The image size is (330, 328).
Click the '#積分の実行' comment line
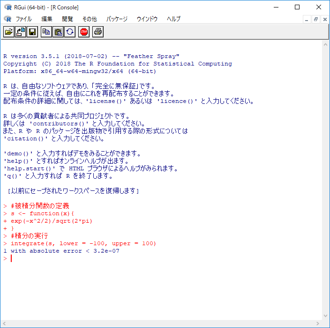pyautogui.click(x=29, y=236)
